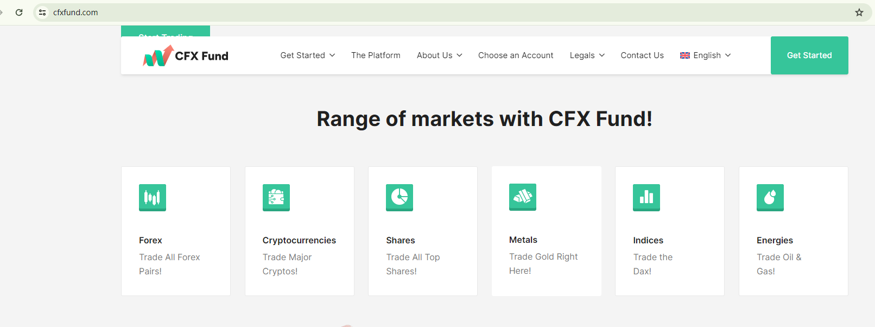
Task: Reload the page using the browser refresh icon
Action: click(19, 12)
